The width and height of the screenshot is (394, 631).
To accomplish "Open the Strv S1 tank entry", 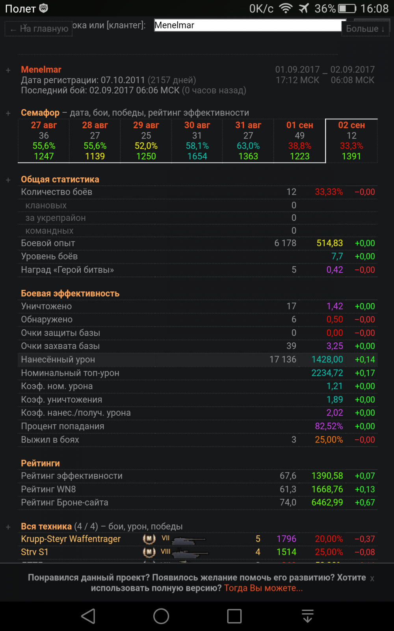I will [x=35, y=552].
